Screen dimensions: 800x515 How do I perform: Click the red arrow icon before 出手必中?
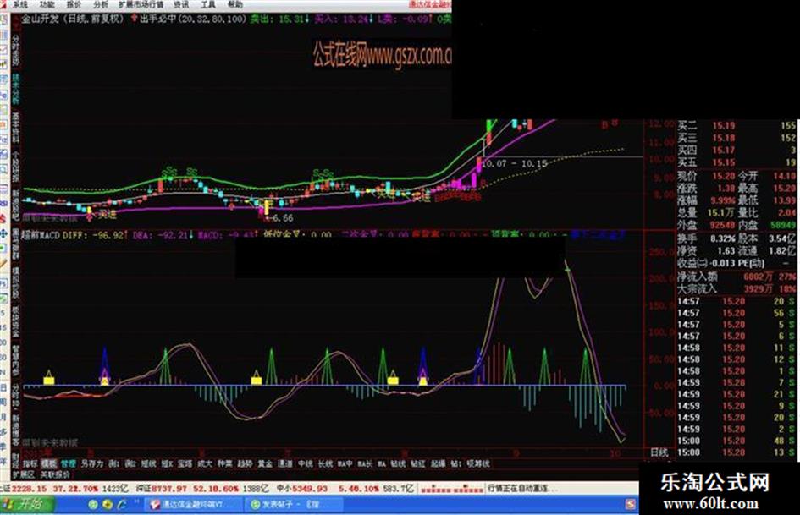tap(135, 19)
